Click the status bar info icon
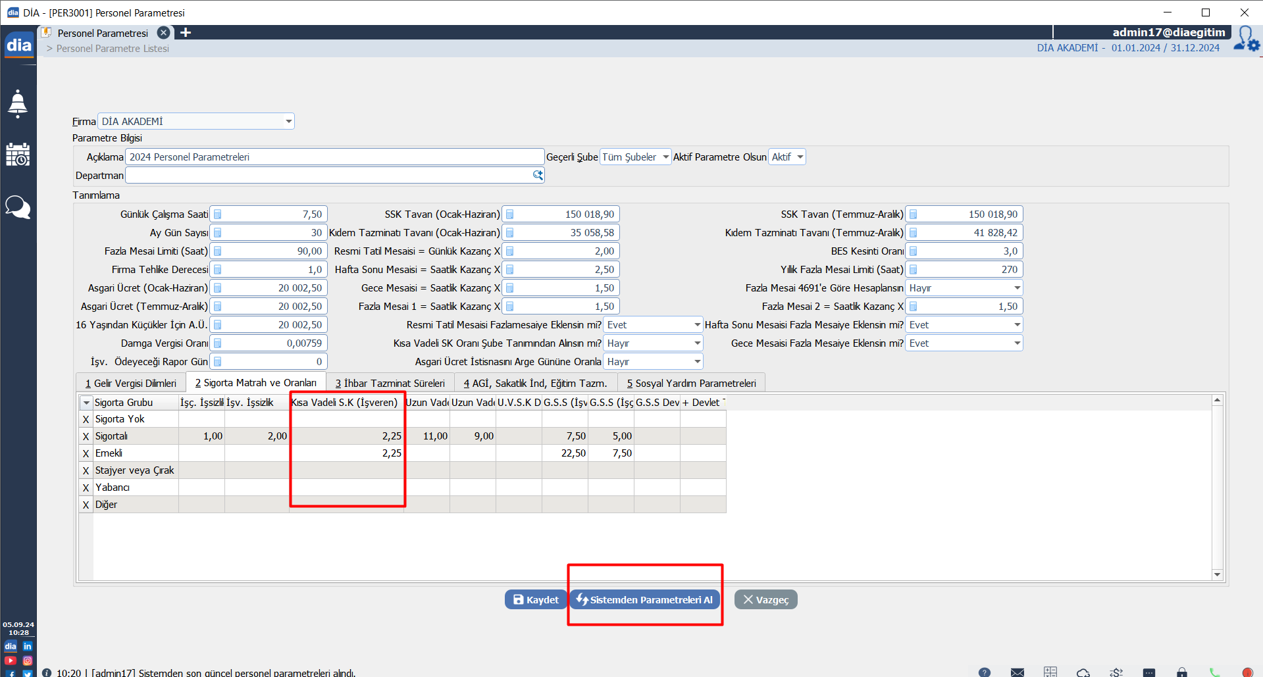 point(47,672)
